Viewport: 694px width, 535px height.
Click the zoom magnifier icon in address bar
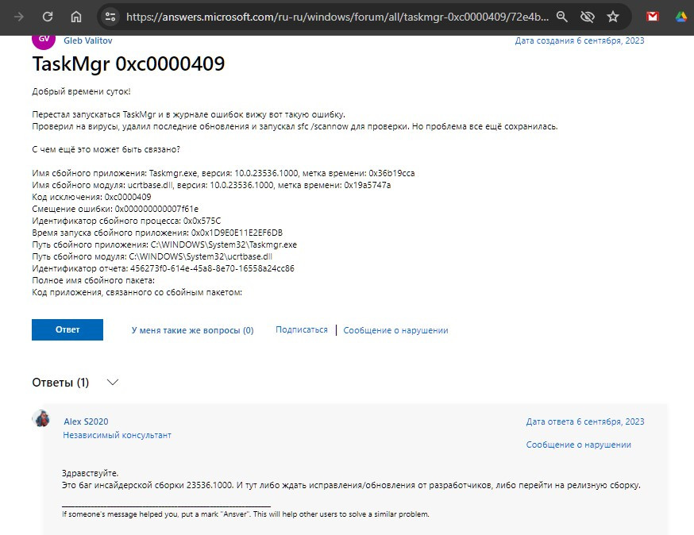click(x=562, y=17)
